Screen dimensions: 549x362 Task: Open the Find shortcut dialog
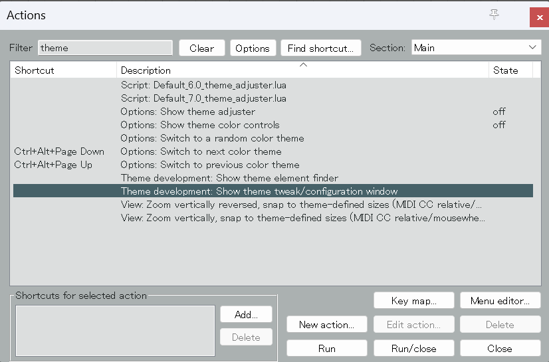coord(321,48)
